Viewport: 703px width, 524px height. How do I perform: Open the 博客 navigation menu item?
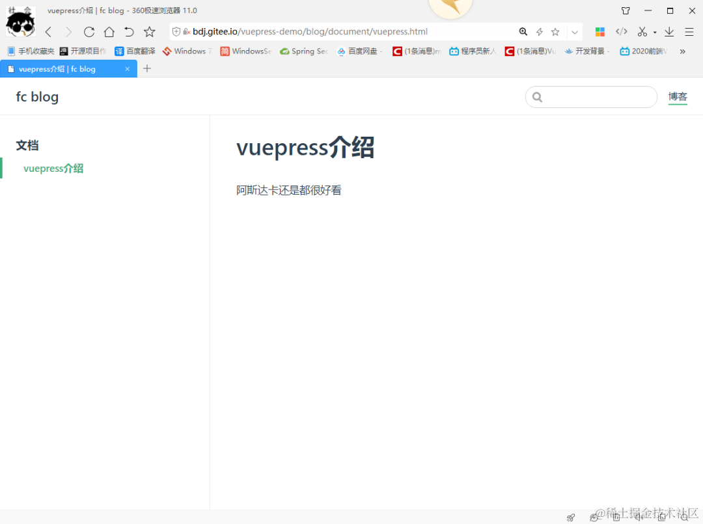[678, 96]
